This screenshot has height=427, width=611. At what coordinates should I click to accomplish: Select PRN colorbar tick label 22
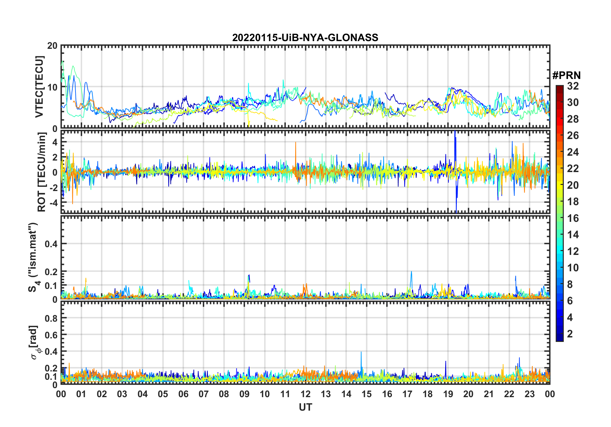click(x=572, y=169)
